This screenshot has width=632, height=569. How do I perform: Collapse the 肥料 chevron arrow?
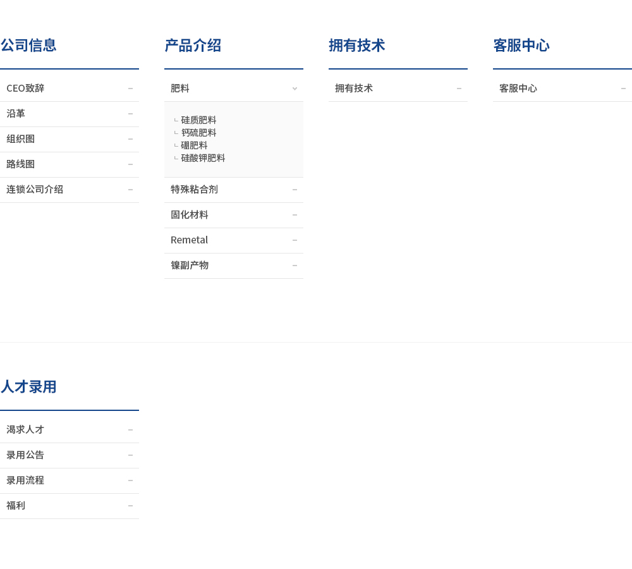[295, 89]
